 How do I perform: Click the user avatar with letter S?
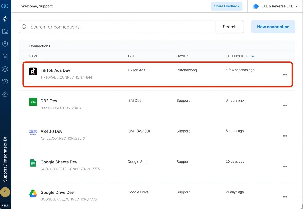pos(5,192)
